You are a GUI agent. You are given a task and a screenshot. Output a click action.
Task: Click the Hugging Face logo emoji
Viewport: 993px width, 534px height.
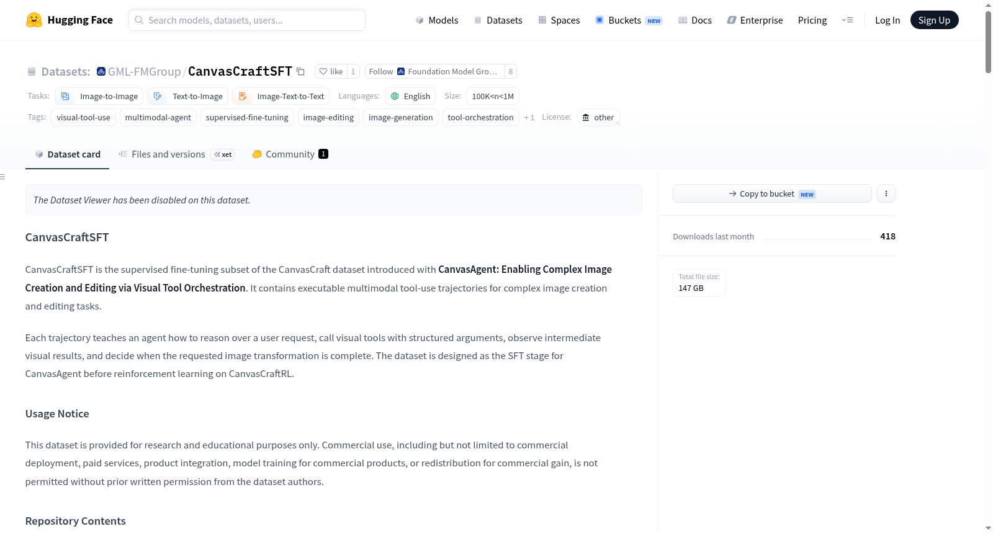[34, 20]
